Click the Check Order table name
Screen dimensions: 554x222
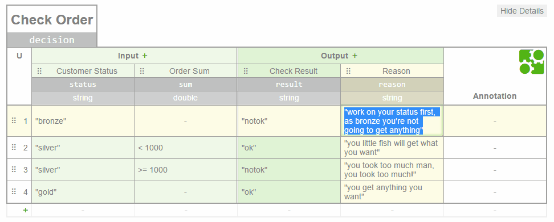tap(52, 20)
